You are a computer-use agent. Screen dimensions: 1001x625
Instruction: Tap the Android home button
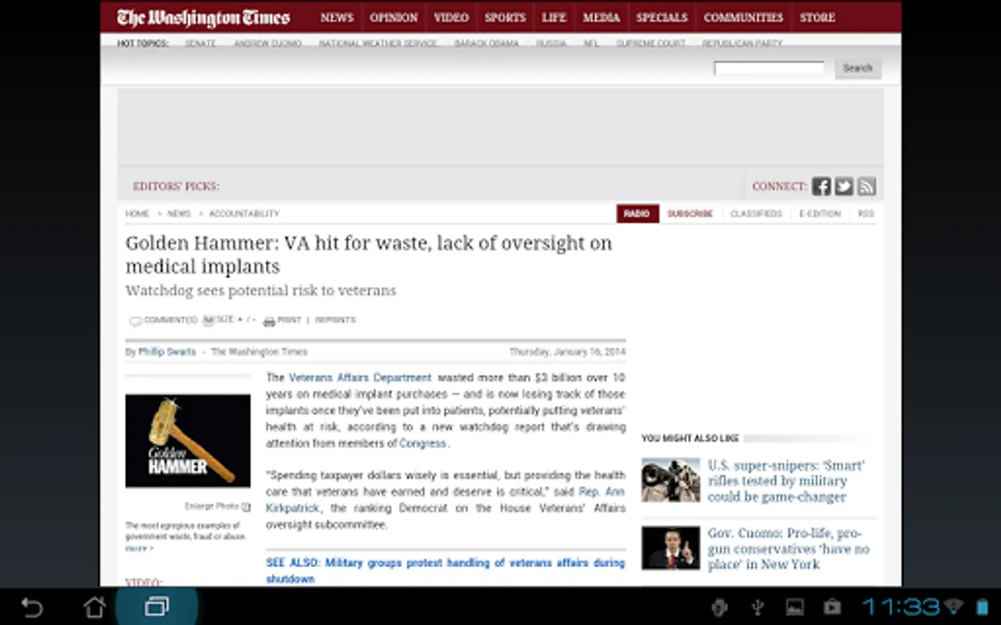pos(95,608)
